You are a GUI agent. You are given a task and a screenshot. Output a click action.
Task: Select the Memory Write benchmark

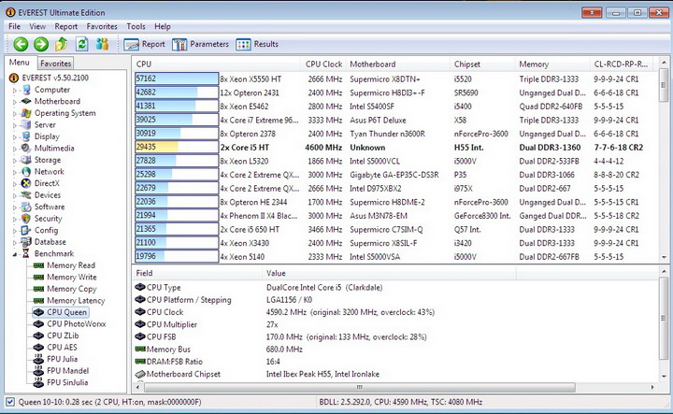point(72,278)
